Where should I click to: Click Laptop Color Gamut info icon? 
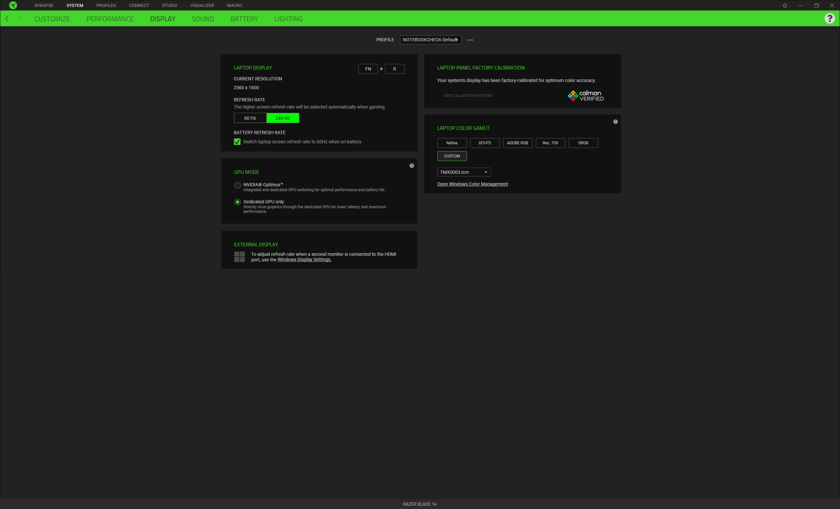(x=616, y=122)
